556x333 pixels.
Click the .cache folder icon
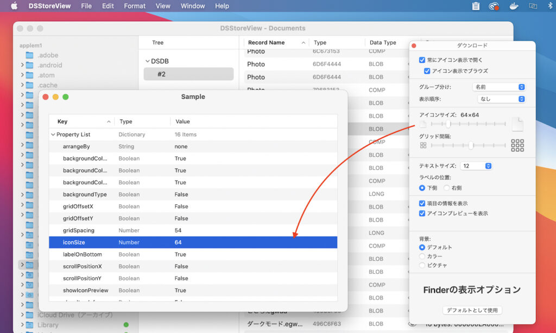(x=30, y=85)
